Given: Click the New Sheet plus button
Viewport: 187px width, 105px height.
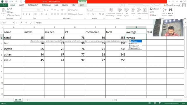Looking at the screenshot, I should [x=28, y=100].
